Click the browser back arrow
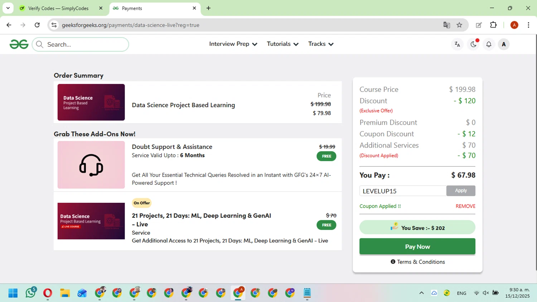Viewport: 537px width, 302px height. (9, 25)
